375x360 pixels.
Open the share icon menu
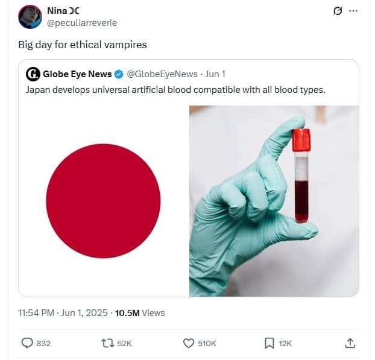[350, 343]
